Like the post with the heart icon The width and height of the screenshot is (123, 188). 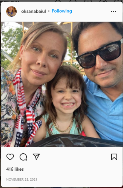(x=10, y=157)
